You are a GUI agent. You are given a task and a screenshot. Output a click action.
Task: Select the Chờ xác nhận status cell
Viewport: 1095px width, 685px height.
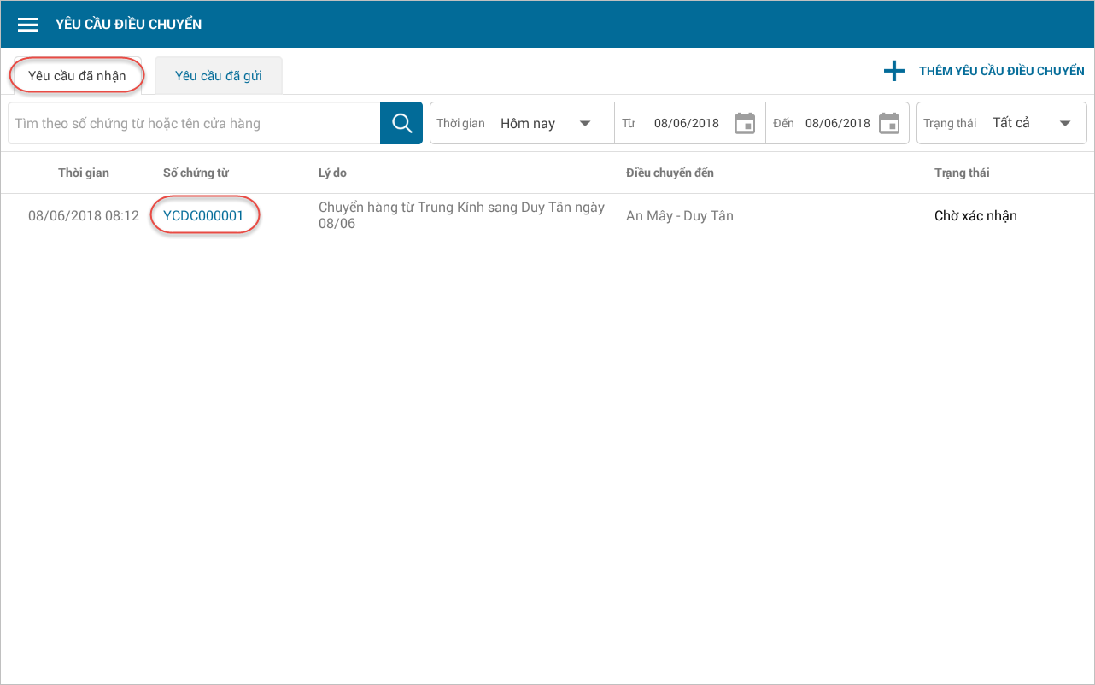(x=975, y=216)
